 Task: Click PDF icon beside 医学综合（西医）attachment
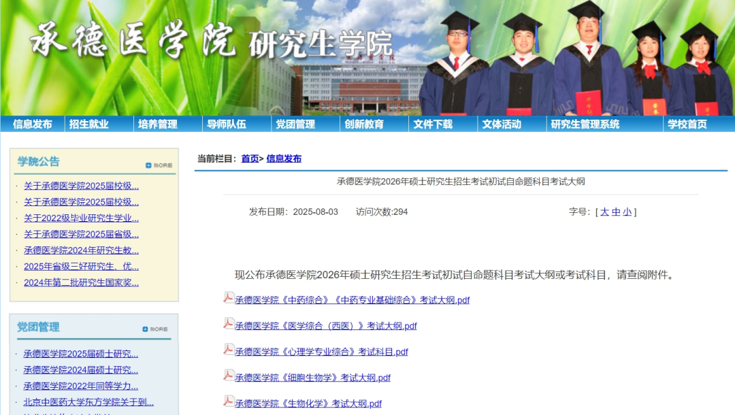point(229,324)
